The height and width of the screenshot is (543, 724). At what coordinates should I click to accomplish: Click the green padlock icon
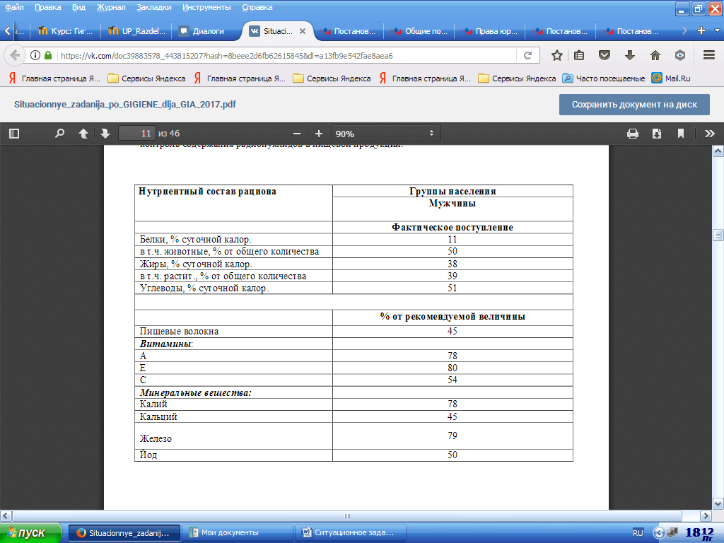coord(48,55)
